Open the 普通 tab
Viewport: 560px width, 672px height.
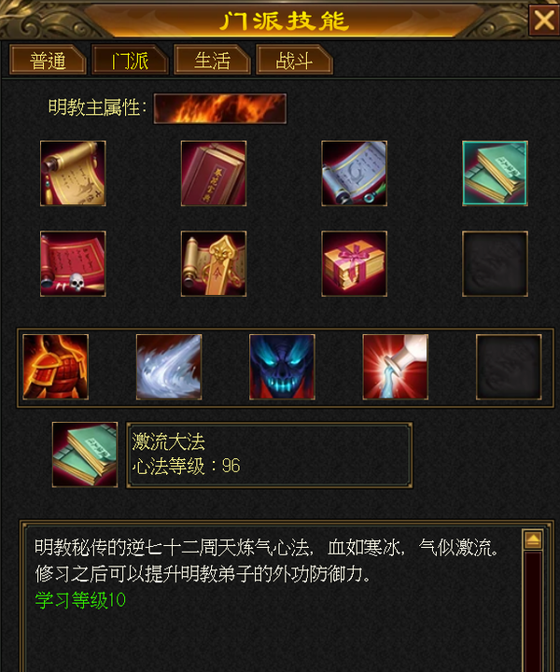[x=48, y=60]
